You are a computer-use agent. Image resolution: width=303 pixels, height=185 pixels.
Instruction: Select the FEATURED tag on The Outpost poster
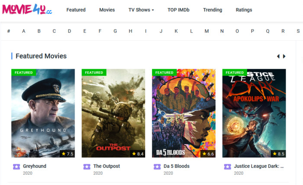[94, 73]
